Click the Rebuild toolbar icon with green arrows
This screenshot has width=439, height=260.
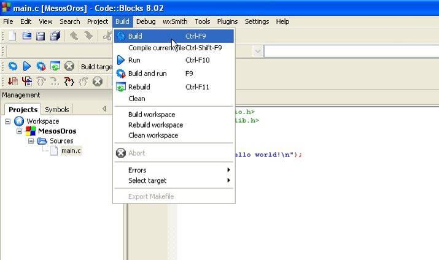click(x=55, y=66)
